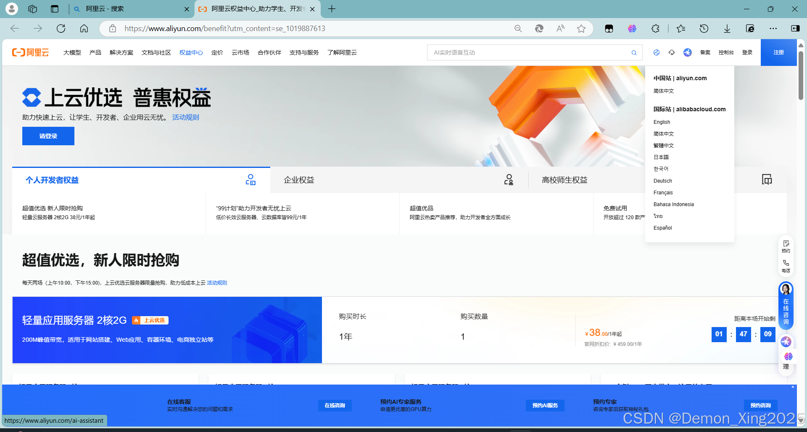Open the language globe icon in the header

click(657, 52)
